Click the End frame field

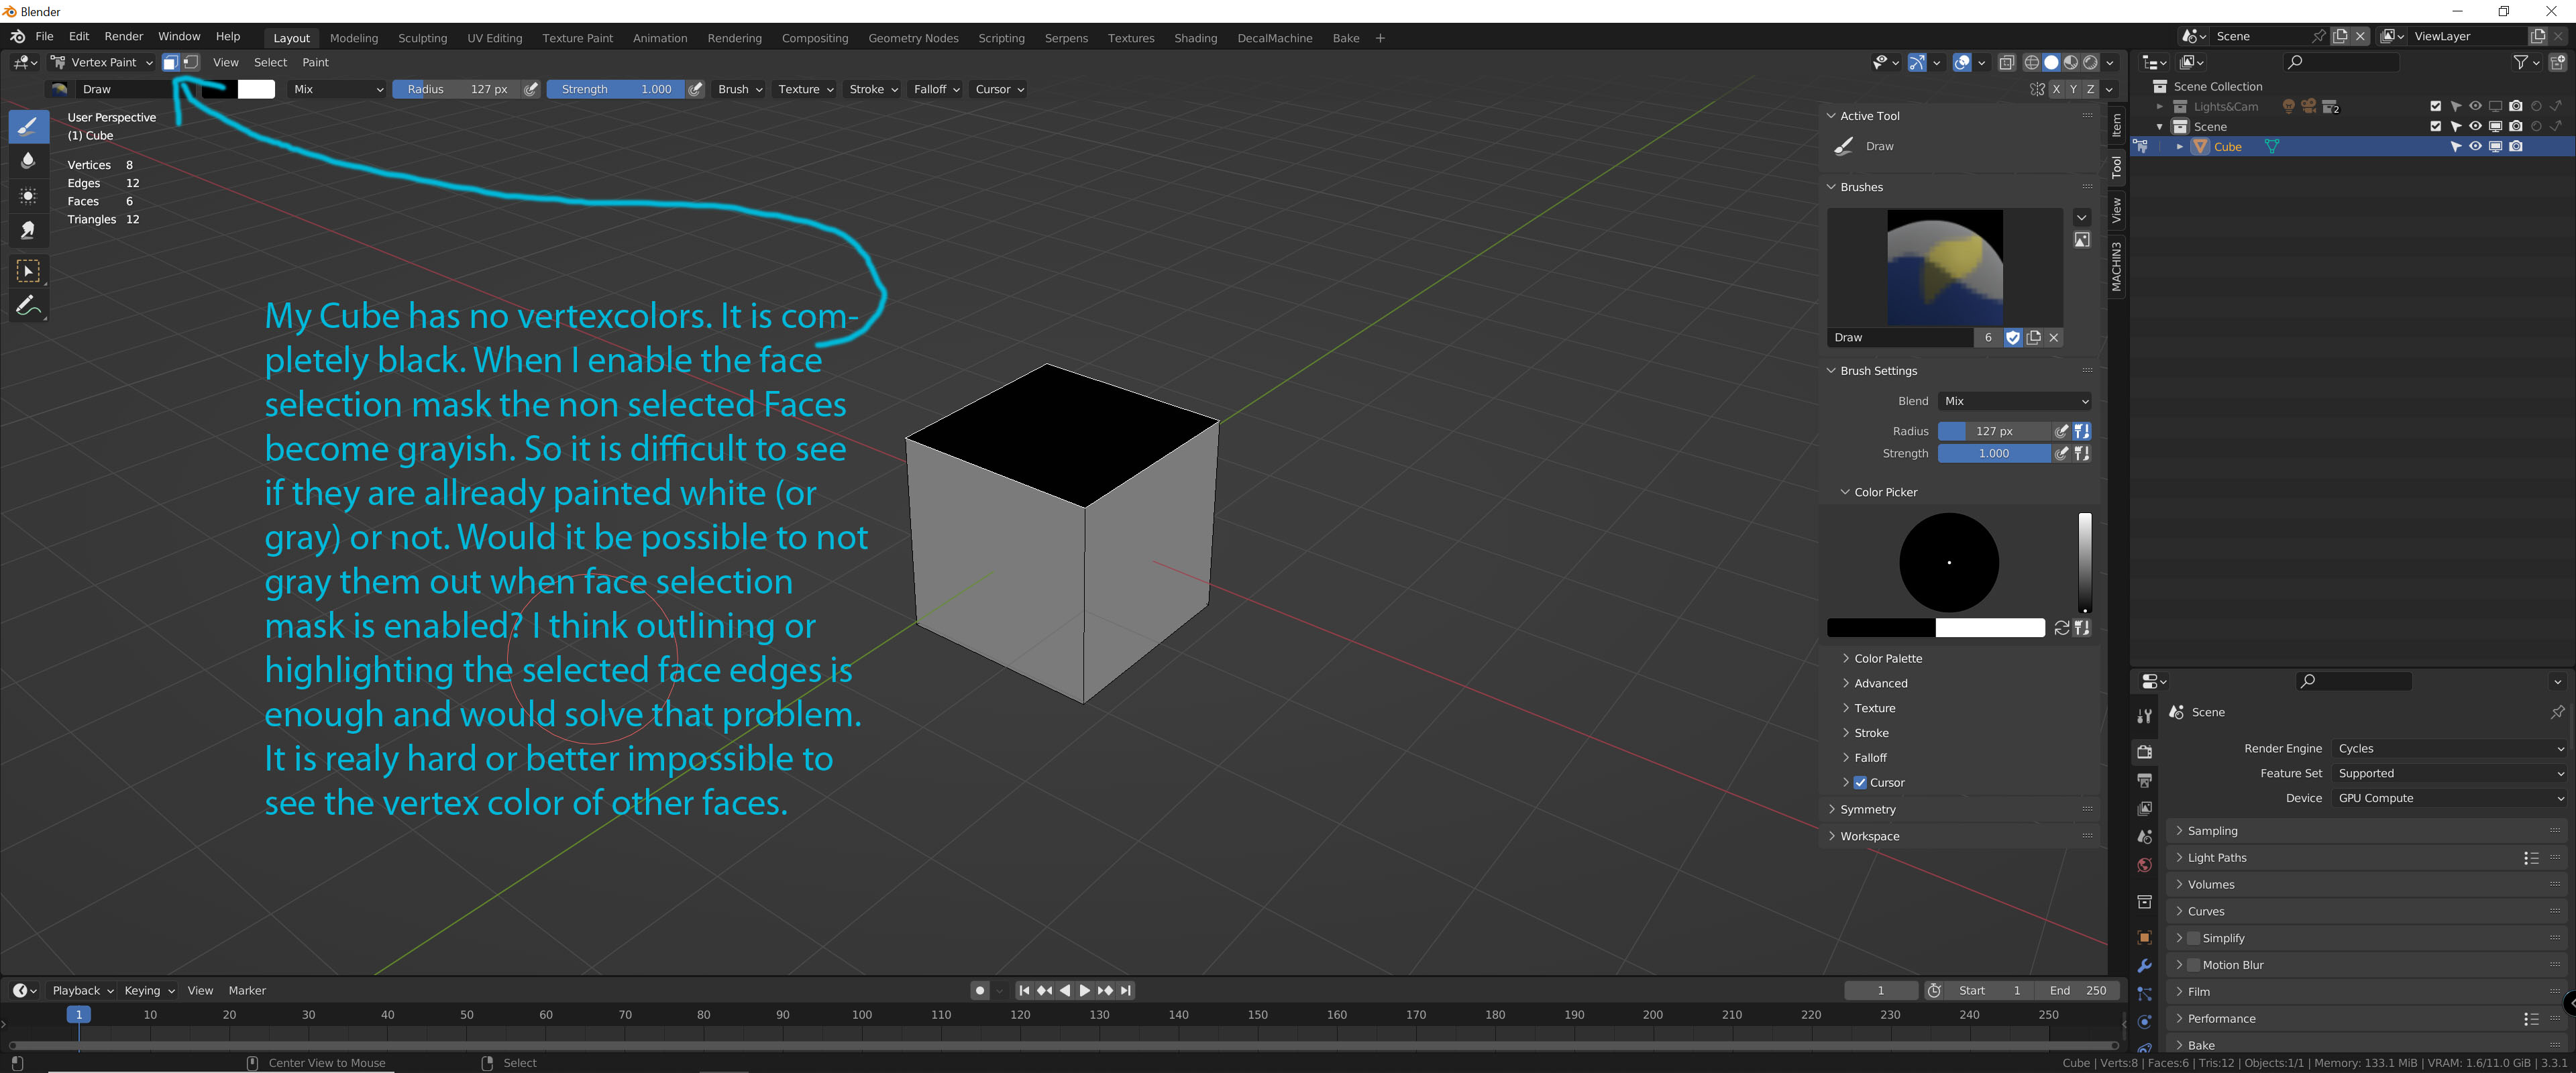coord(2077,990)
